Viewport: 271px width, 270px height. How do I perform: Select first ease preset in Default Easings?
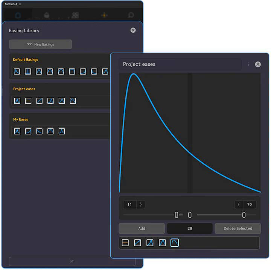pos(17,71)
